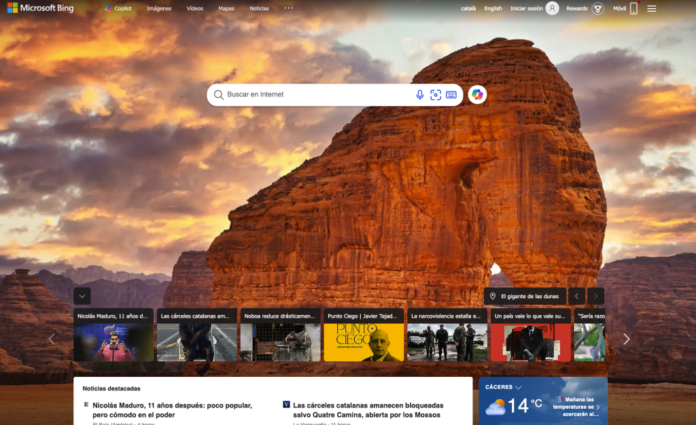The height and width of the screenshot is (425, 696).
Task: Open the Imágenes tab
Action: pos(159,9)
